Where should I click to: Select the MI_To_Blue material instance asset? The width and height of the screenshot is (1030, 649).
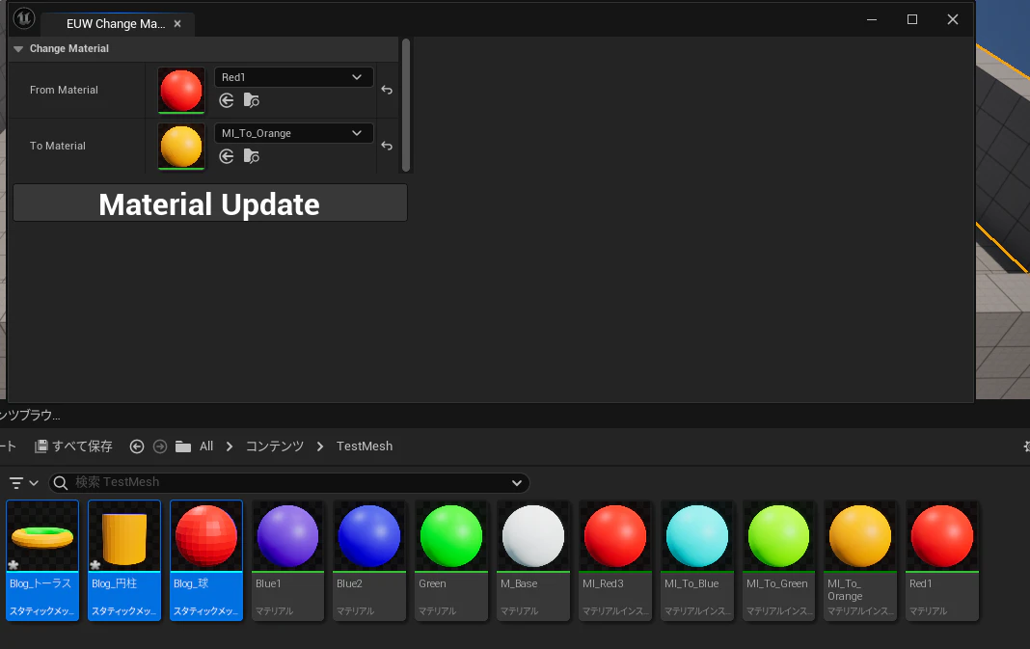[x=697, y=560]
